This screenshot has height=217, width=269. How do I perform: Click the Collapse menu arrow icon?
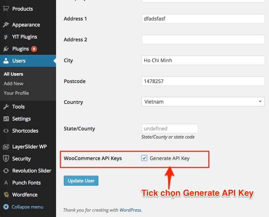tap(6, 207)
